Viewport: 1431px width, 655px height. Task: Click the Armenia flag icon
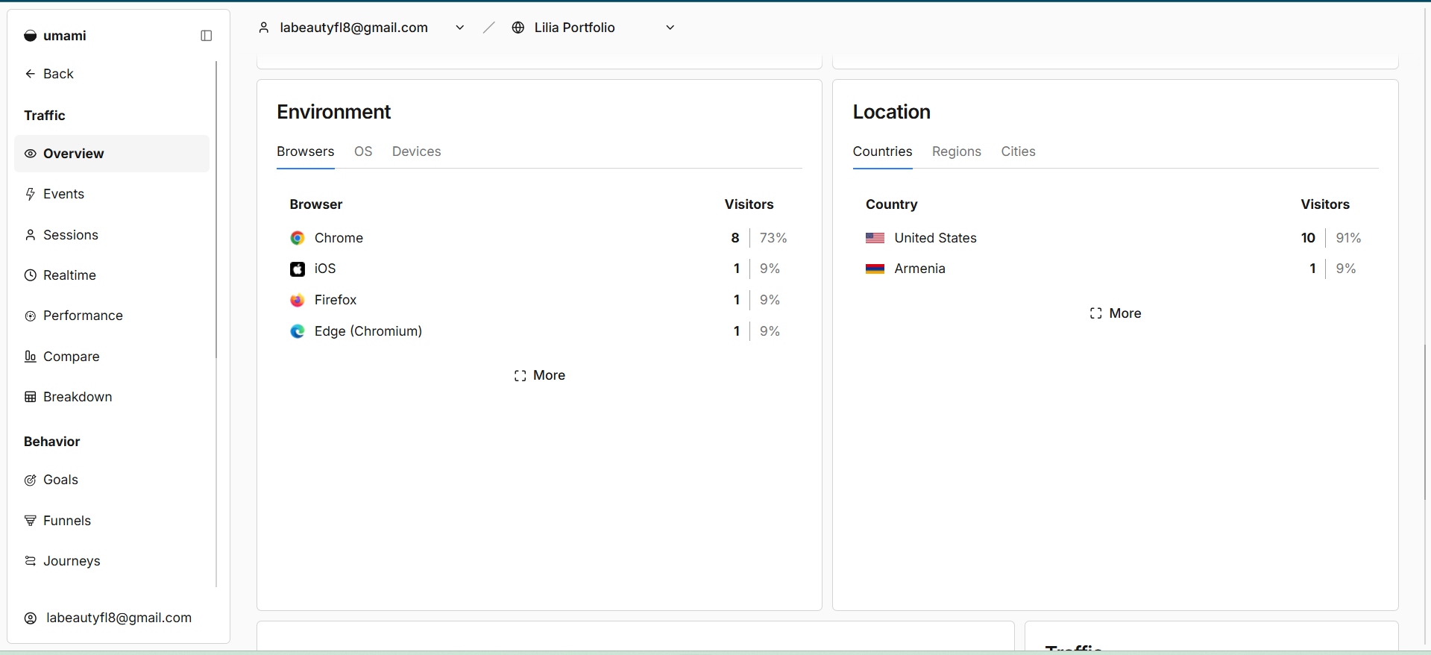(875, 269)
